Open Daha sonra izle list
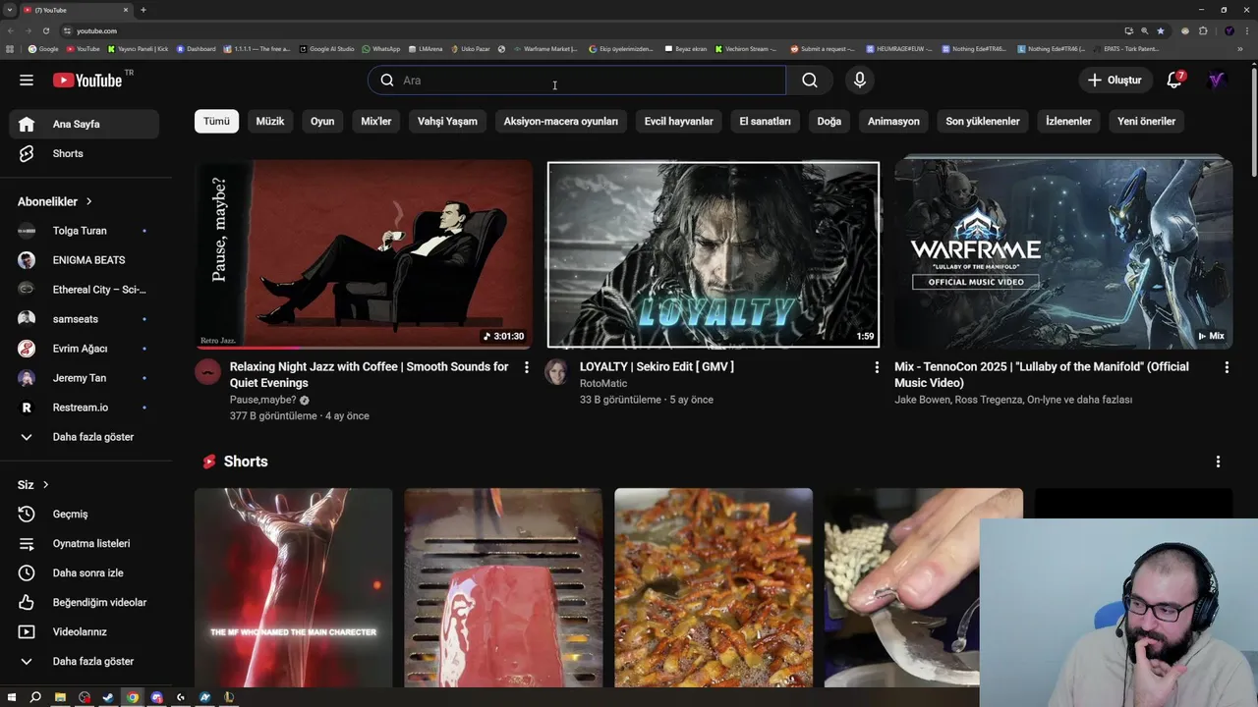 point(84,572)
